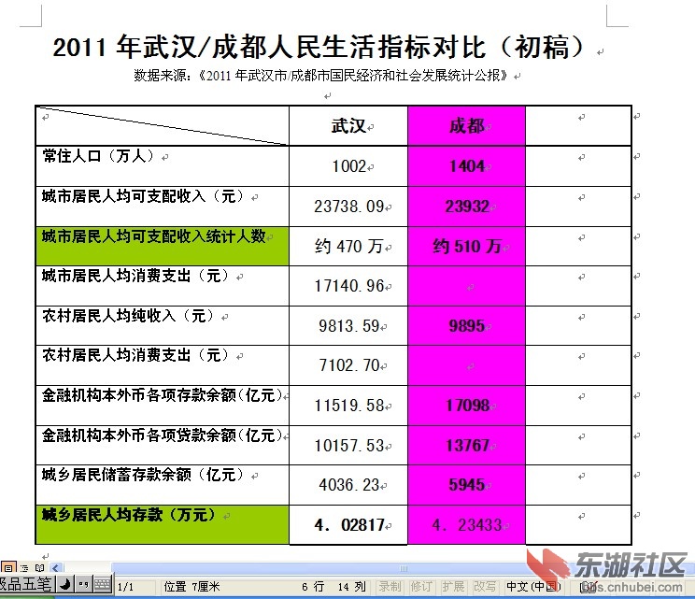Click the cell with value 7102.70
This screenshot has height=599, width=695.
click(x=348, y=365)
